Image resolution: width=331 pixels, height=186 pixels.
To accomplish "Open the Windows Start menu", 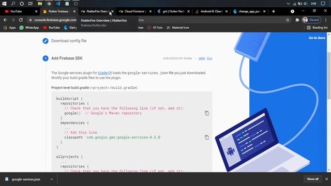I will (4, 4).
